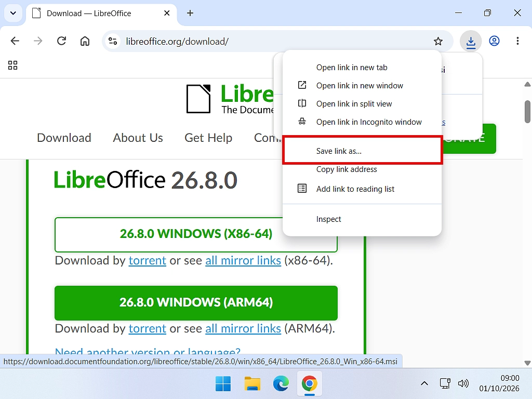Open the Download navigation menu

[64, 138]
